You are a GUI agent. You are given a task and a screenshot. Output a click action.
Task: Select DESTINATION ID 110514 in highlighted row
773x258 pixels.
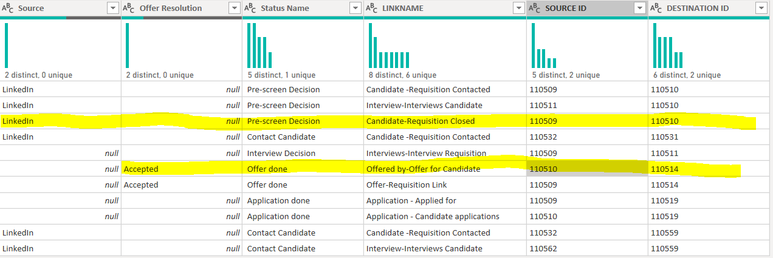pos(709,169)
